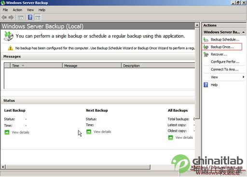Screen dimensions: 247x177
Task: View details of Last Backup
Action: pos(20,132)
